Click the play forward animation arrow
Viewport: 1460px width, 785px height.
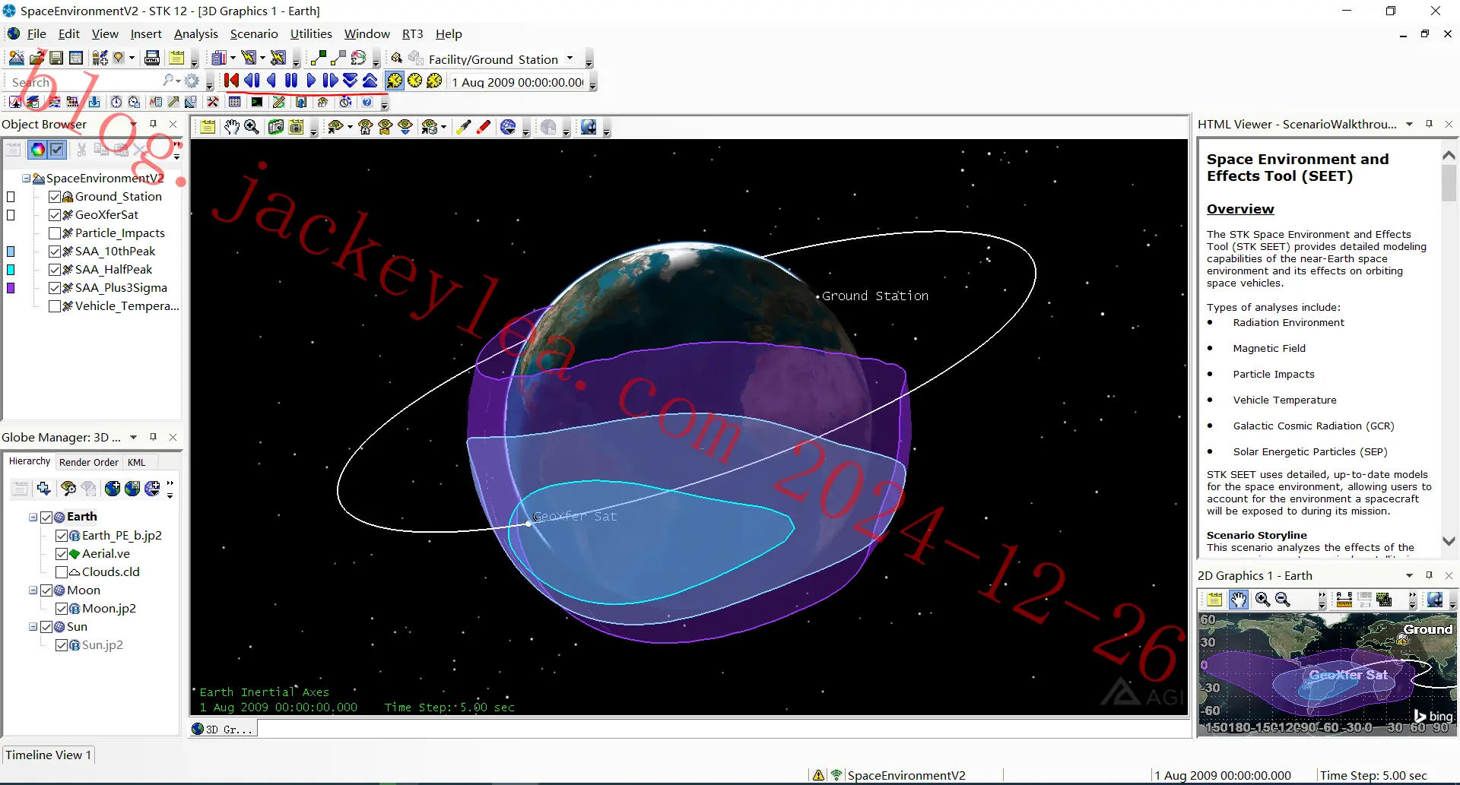311,81
